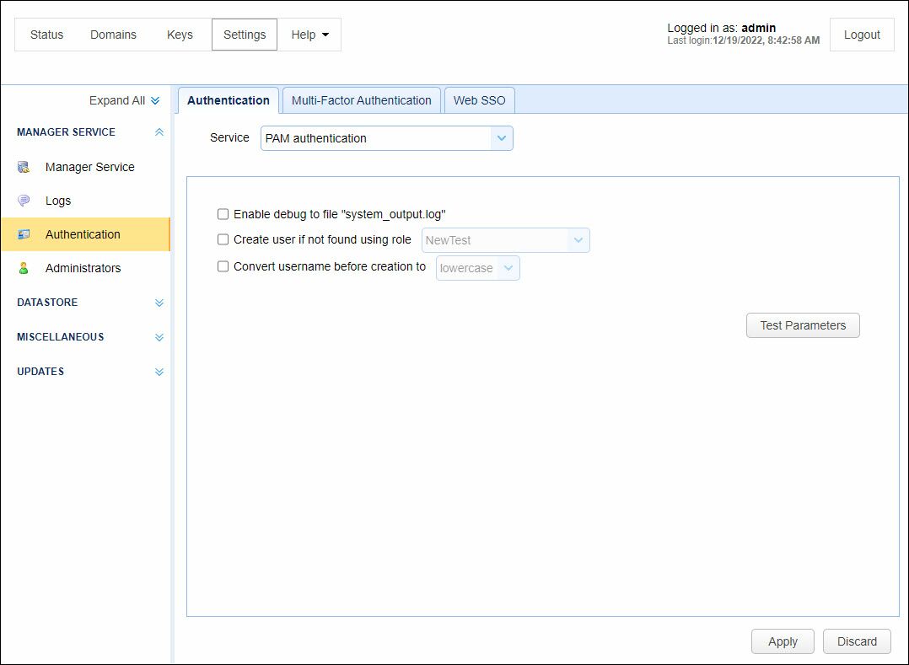Check Convert username before creation option
This screenshot has height=665, width=909.
(x=223, y=266)
